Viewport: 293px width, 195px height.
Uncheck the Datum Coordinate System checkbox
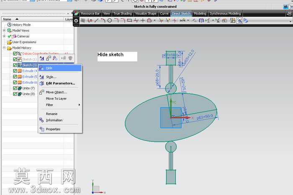[x=15, y=54]
